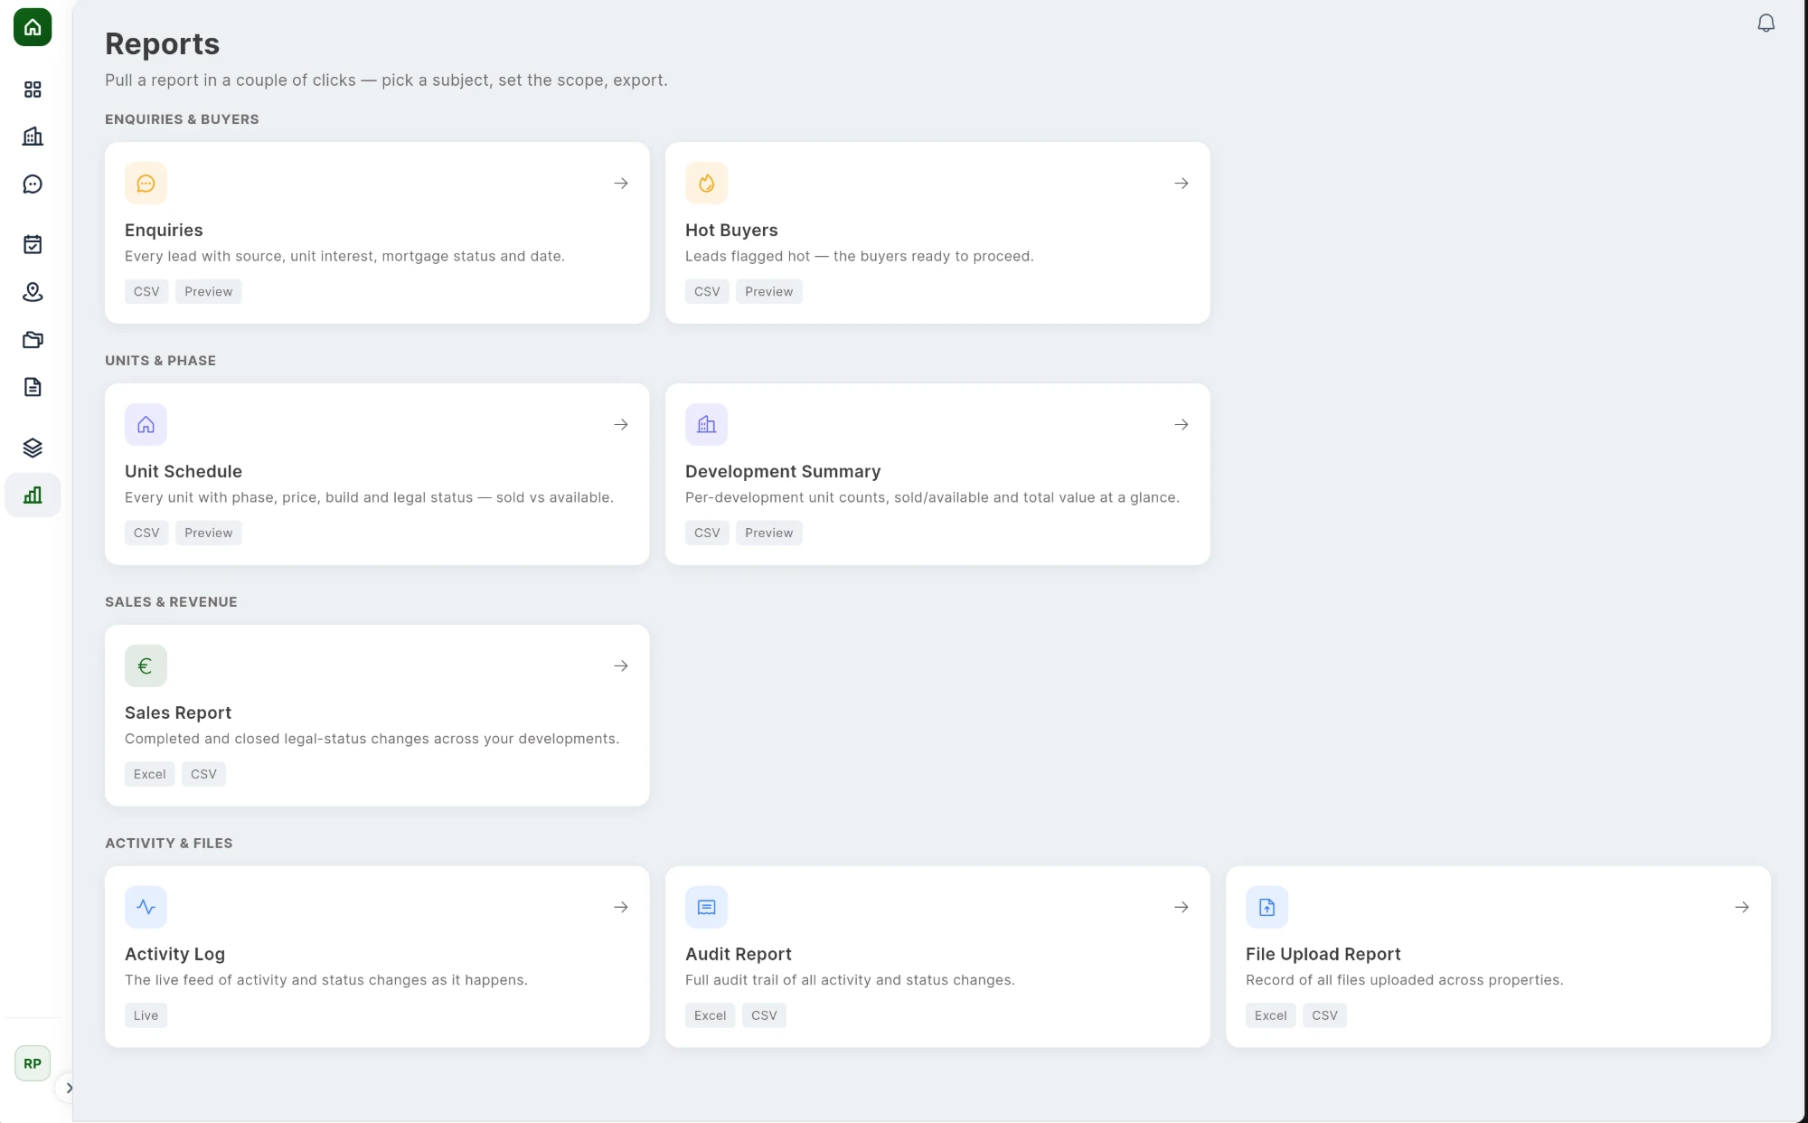Open the developments building icon in sidebar
1808x1123 pixels.
33,137
